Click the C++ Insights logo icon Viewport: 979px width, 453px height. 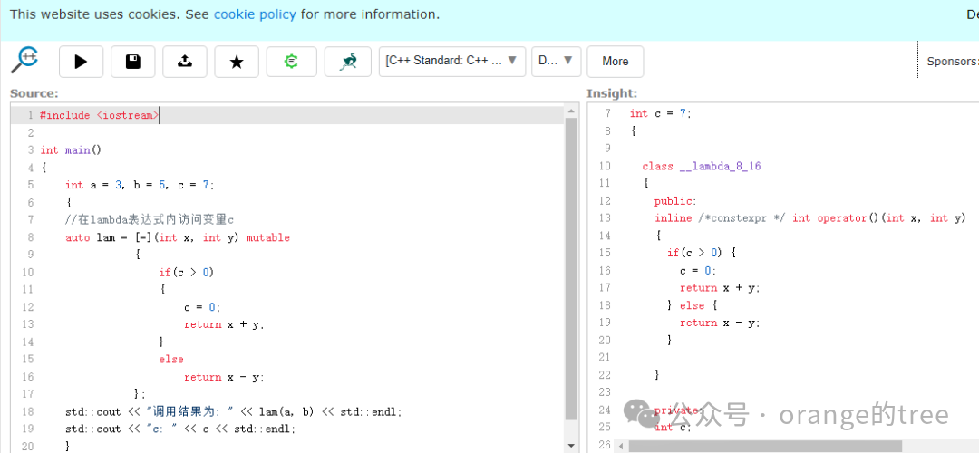pos(25,60)
